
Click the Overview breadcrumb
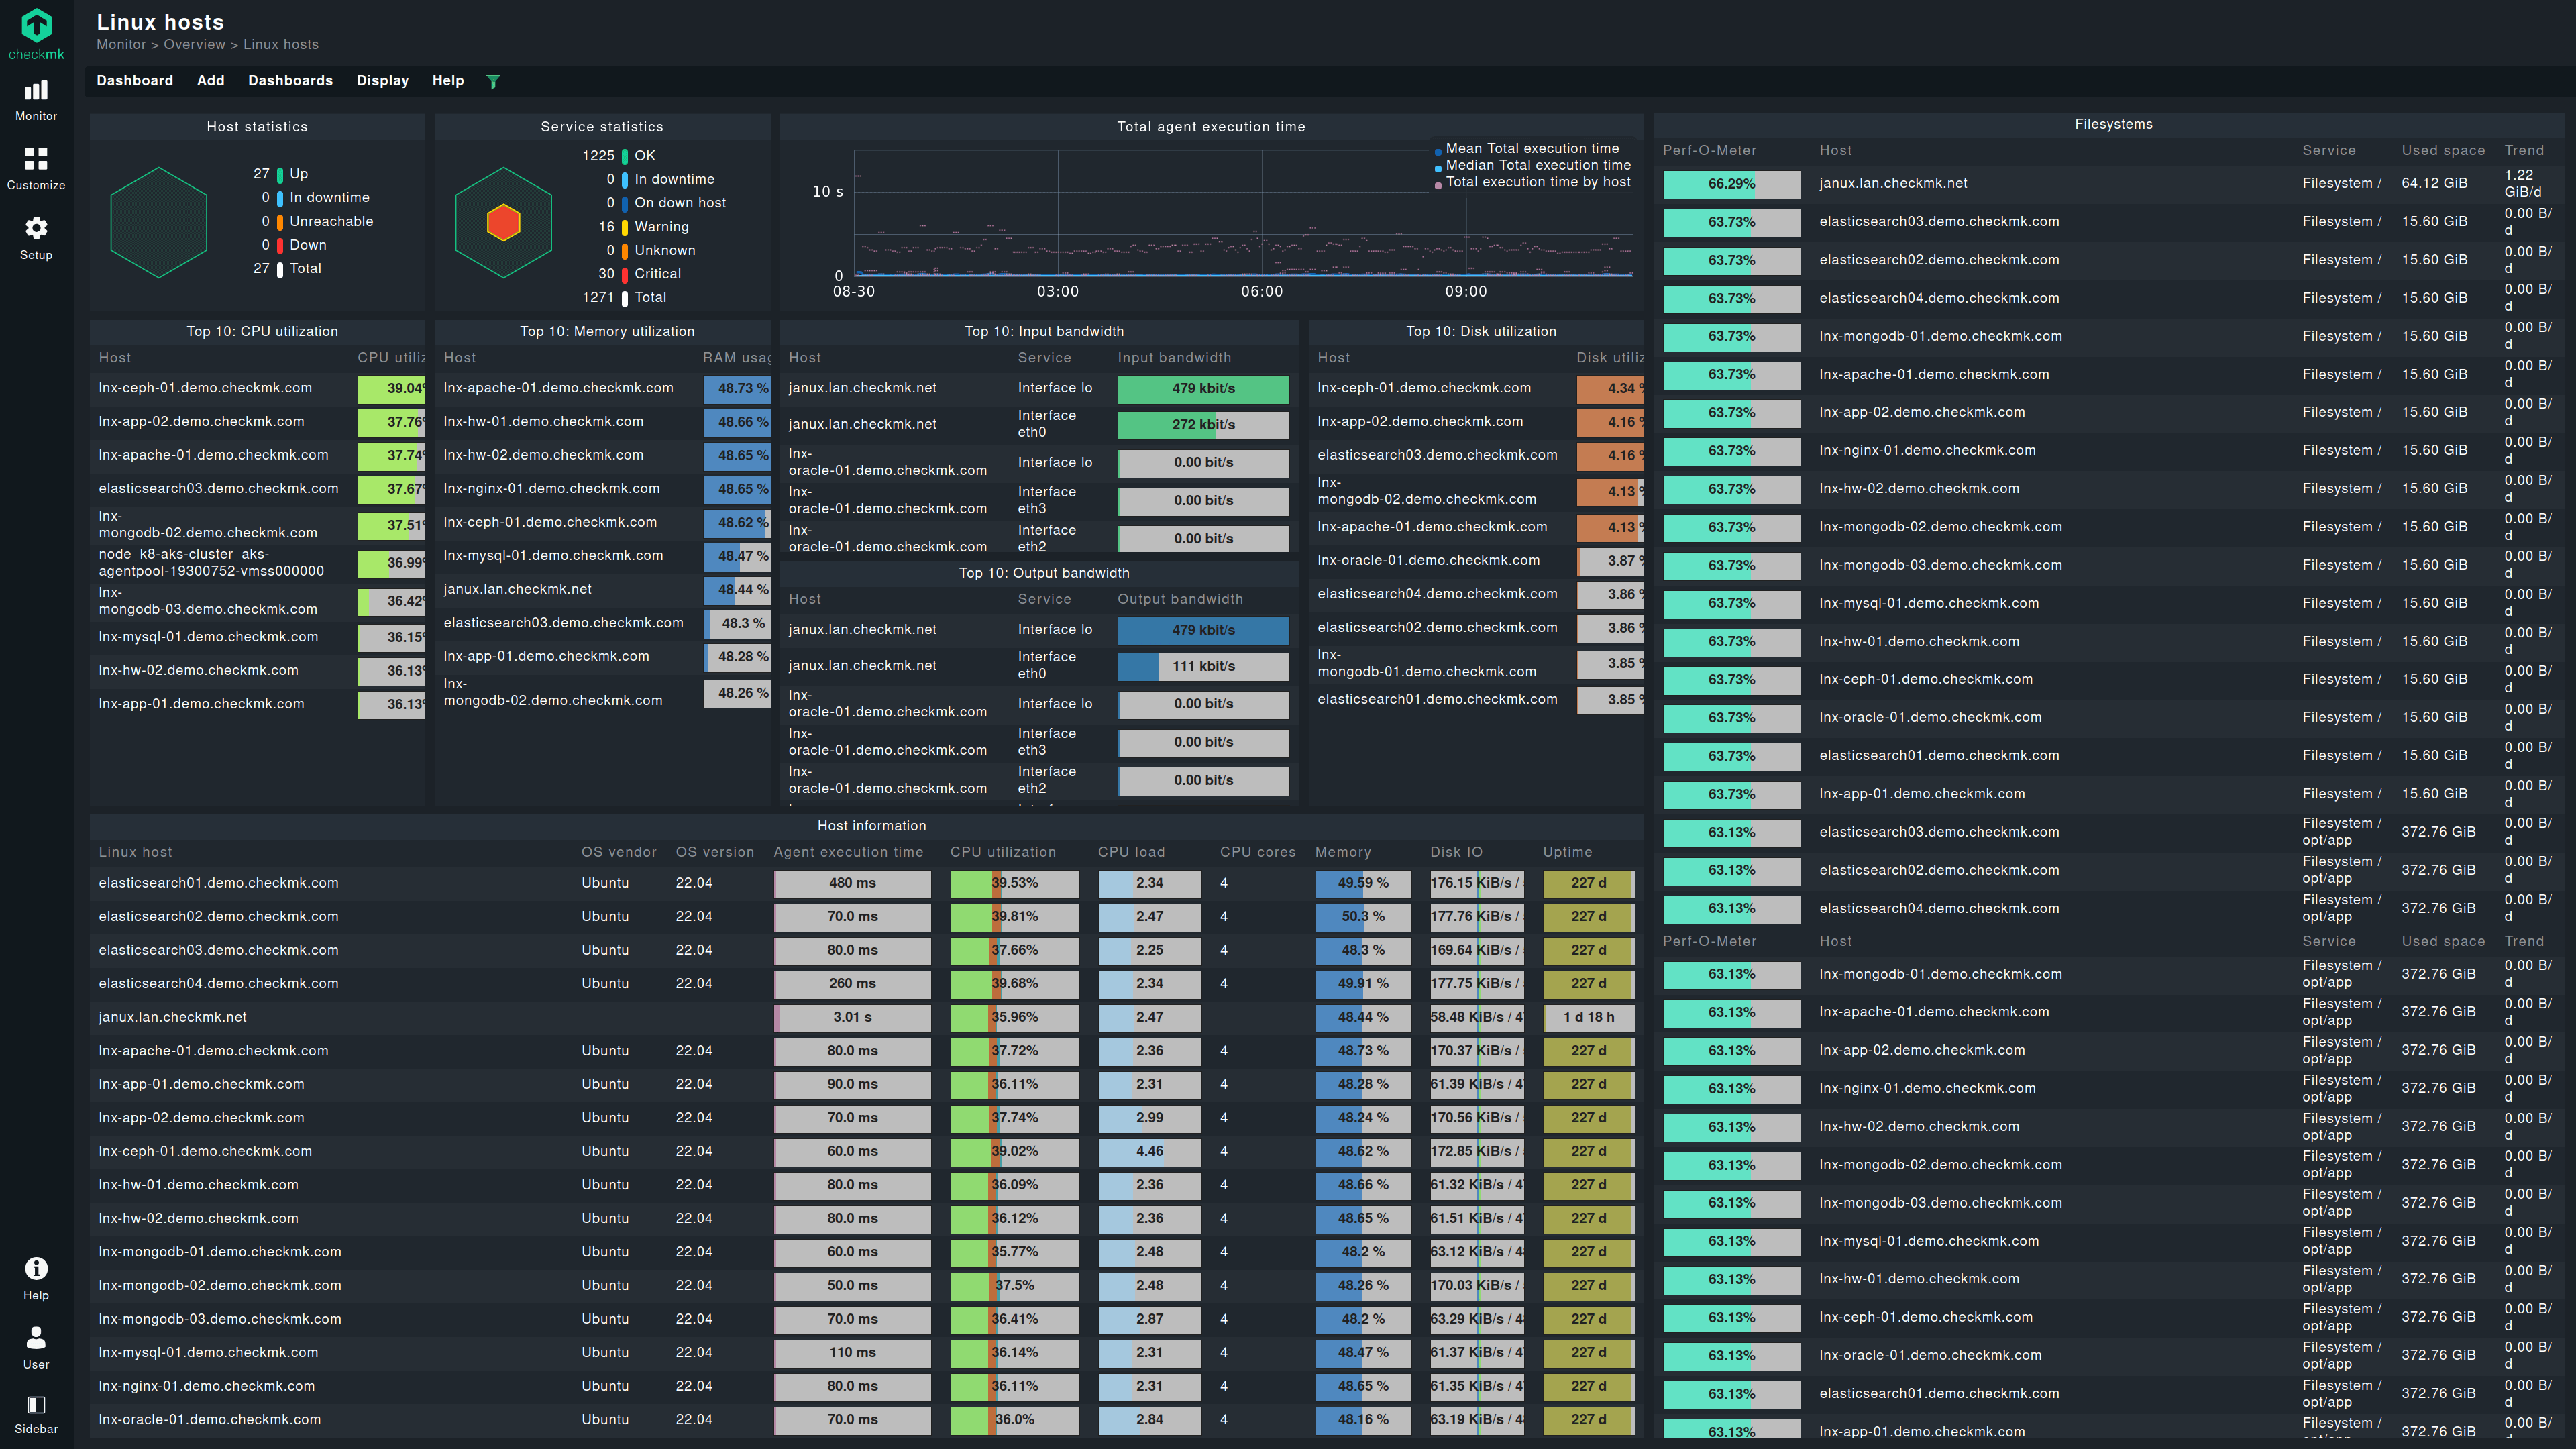(195, 44)
